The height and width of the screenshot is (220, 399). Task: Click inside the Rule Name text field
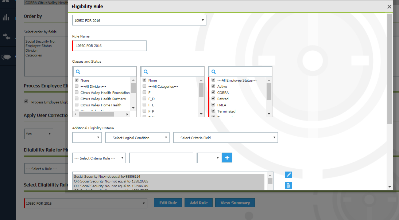coord(110,46)
